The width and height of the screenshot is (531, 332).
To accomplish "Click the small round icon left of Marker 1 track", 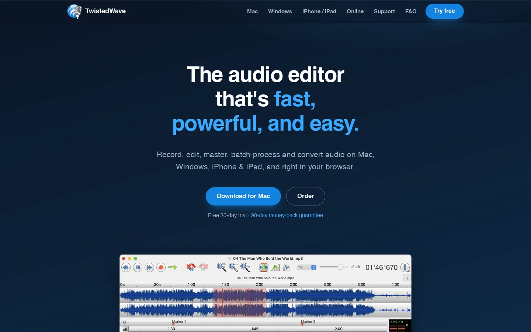I will (x=124, y=323).
